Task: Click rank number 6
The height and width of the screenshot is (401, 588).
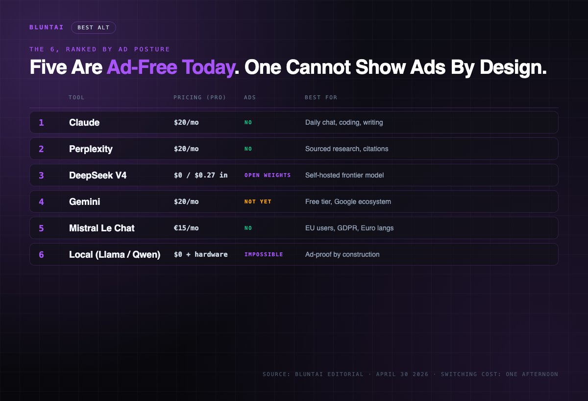Action: [x=41, y=255]
